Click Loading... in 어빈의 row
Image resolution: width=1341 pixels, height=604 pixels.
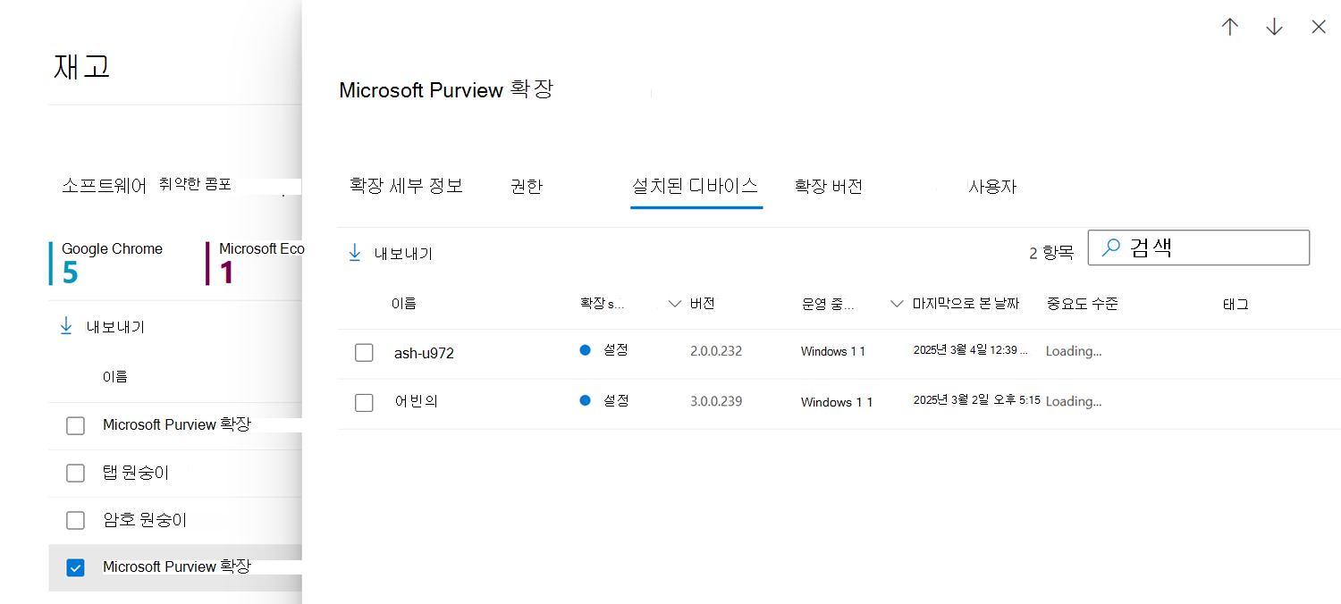pos(1074,401)
